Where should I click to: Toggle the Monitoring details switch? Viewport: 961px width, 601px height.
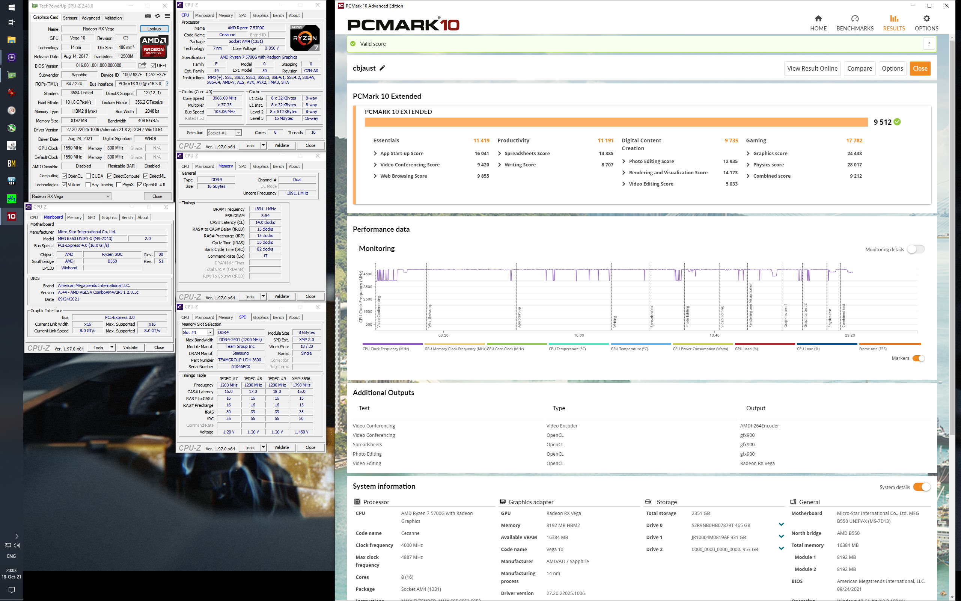pyautogui.click(x=916, y=249)
